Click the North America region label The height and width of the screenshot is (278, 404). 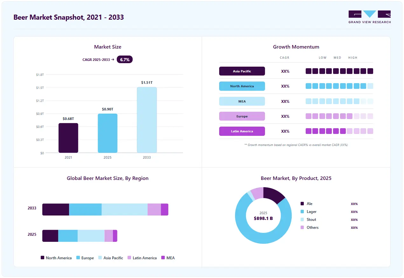242,86
